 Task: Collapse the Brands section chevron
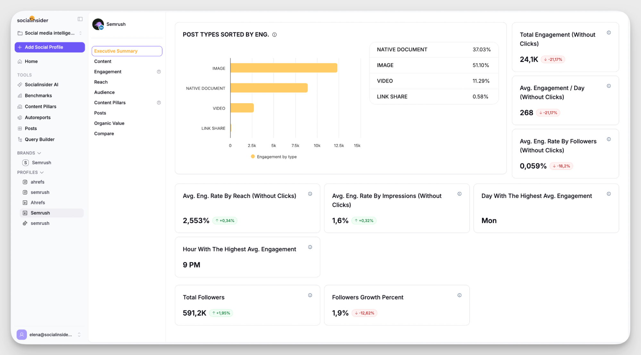(39, 153)
